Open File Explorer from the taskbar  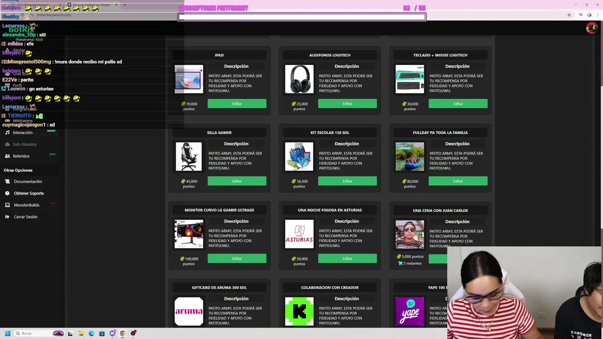[81, 333]
